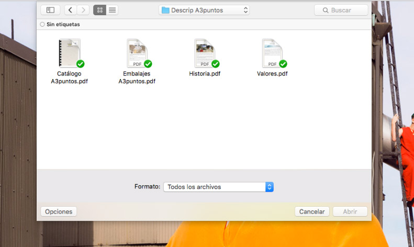Click the Embalajes A3puntos.pdf file name
The image size is (414, 247).
tap(137, 77)
